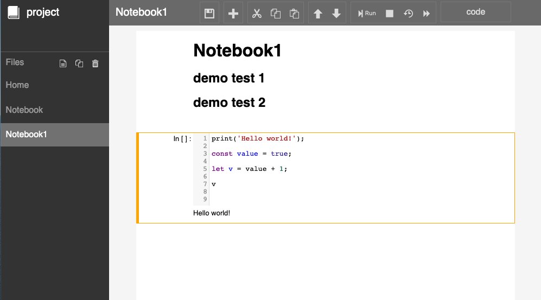
Task: Paste cell using clipboard icon
Action: pyautogui.click(x=294, y=13)
